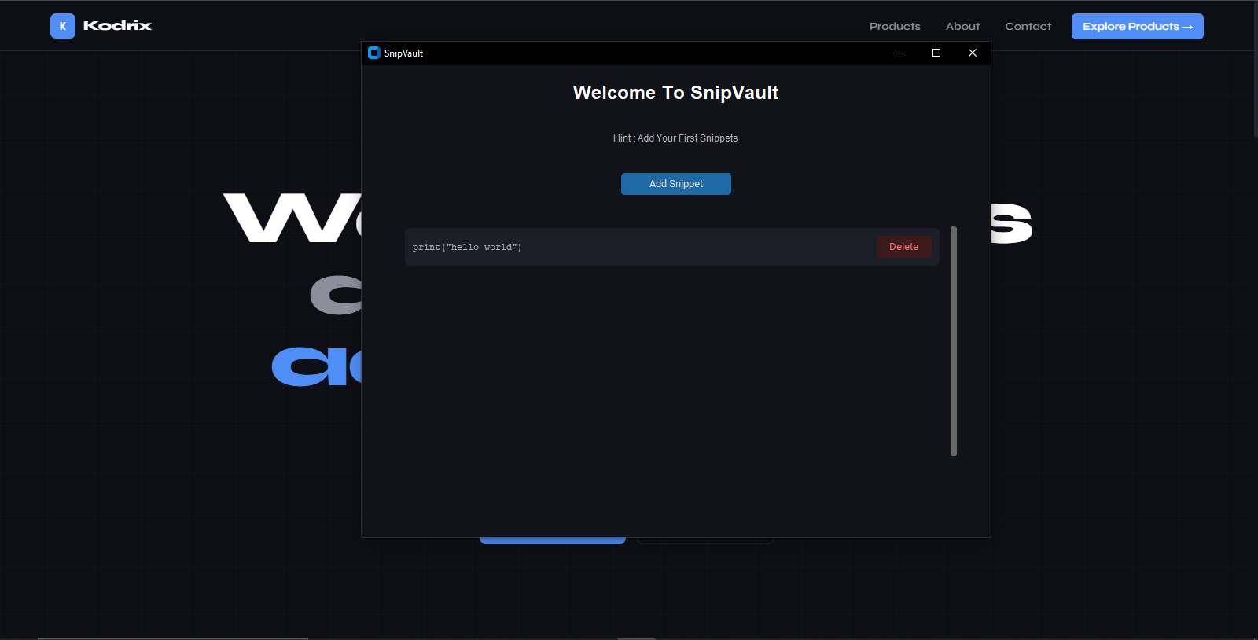Click the snippet list scrollbar in SnipVault
1258x640 pixels.
pyautogui.click(x=954, y=341)
